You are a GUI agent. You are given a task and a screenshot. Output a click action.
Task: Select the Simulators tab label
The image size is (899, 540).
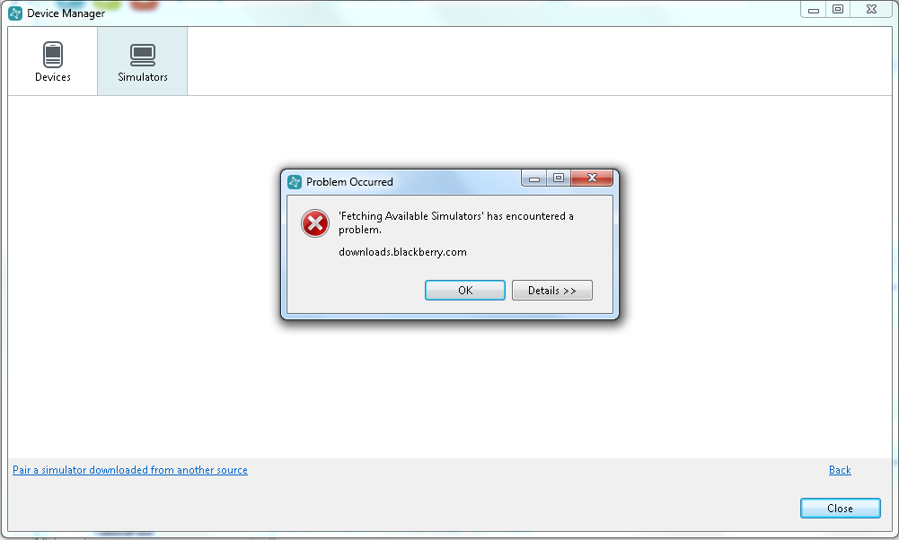[143, 77]
